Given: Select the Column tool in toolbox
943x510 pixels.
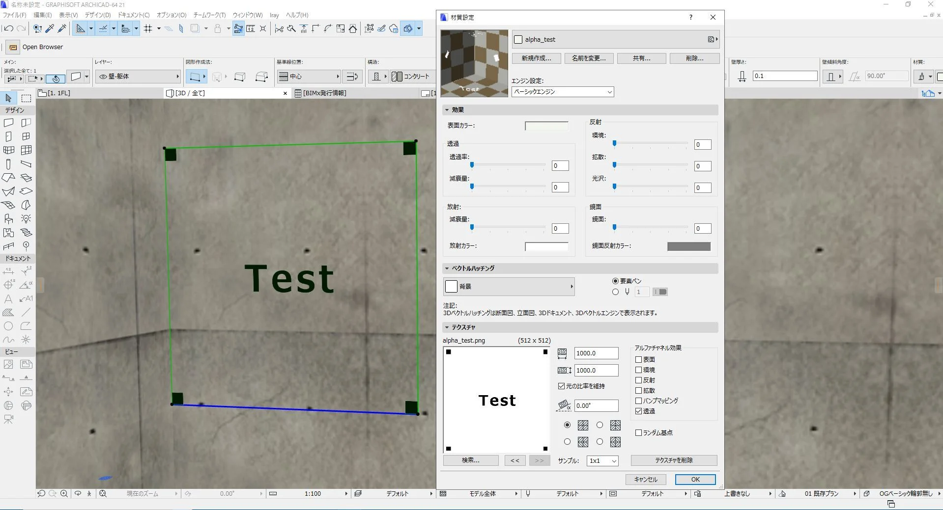Looking at the screenshot, I should click(x=8, y=164).
